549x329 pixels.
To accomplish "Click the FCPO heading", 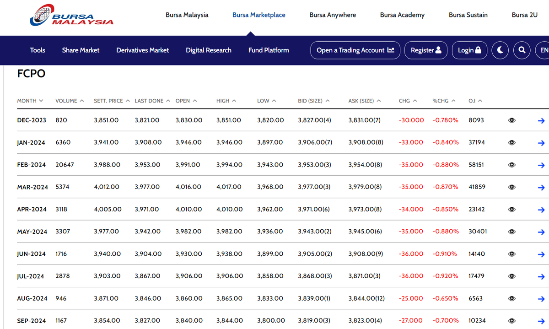I will pos(31,74).
